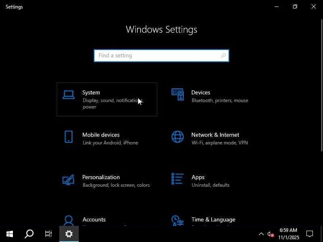Click "Bluetooth, printers, mouse" description

[x=220, y=100]
